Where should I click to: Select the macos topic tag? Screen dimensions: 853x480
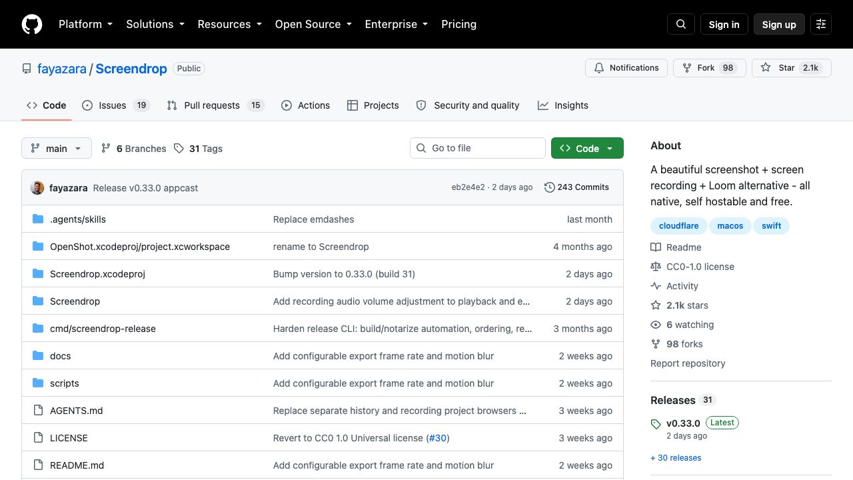(730, 226)
